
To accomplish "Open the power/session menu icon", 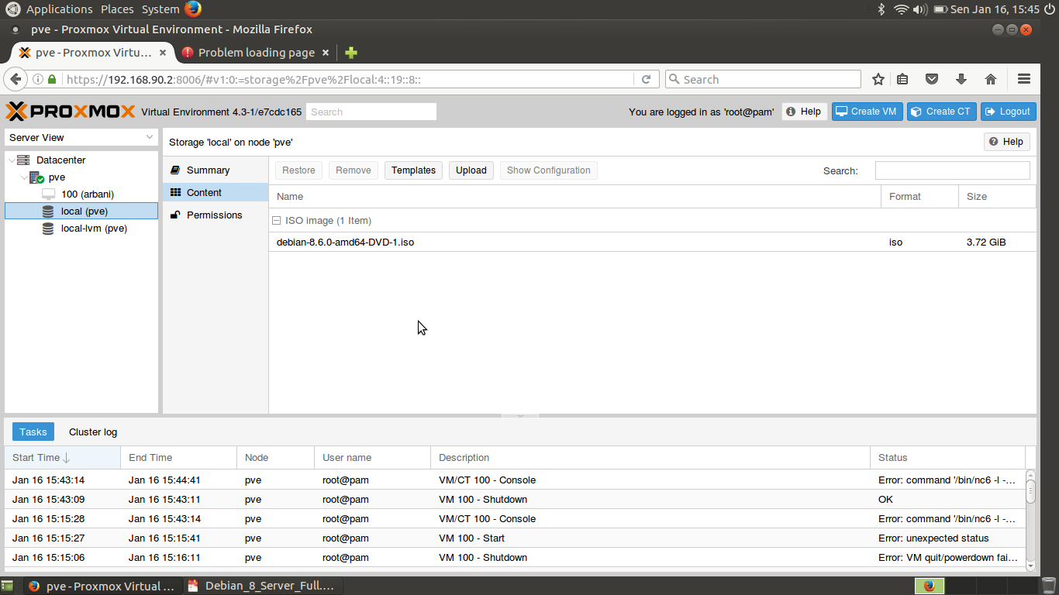I will 1050,9.
